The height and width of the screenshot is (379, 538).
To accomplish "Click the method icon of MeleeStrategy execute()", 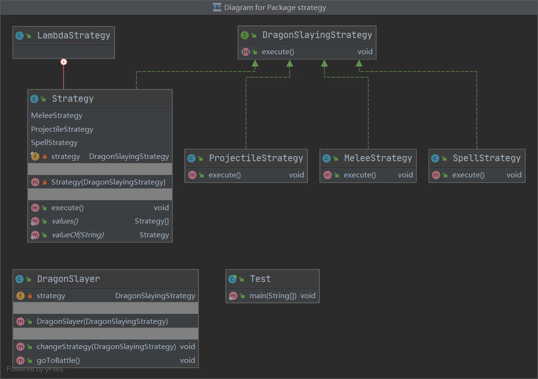I will tap(328, 175).
